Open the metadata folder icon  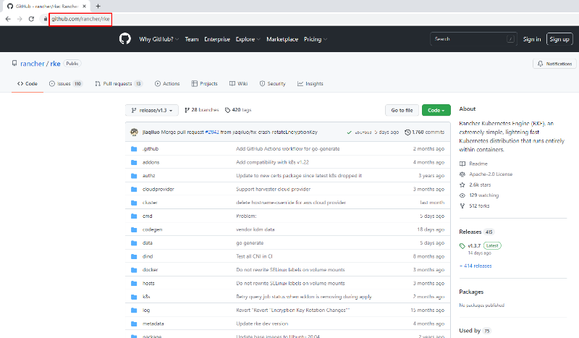point(134,324)
